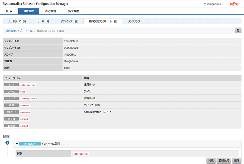
Task: Click the Administrator パスワード description
Action: [x=98, y=112]
